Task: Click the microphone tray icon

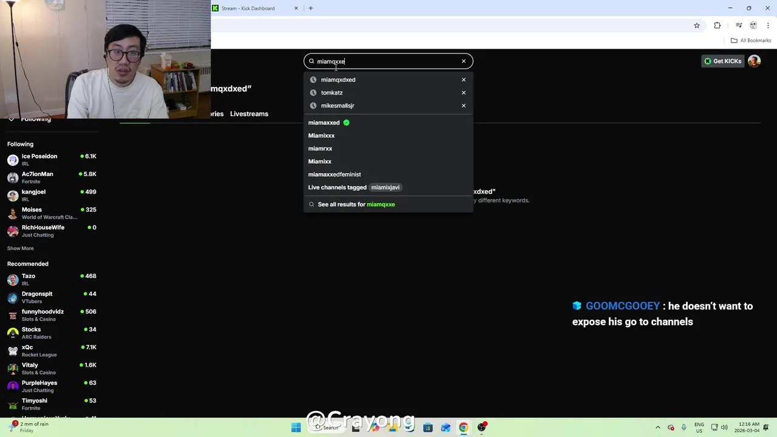Action: [x=684, y=428]
